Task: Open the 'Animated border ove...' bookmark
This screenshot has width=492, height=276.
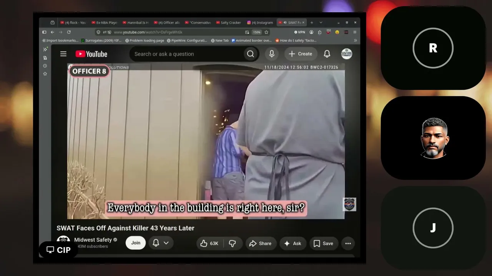Action: coord(252,40)
